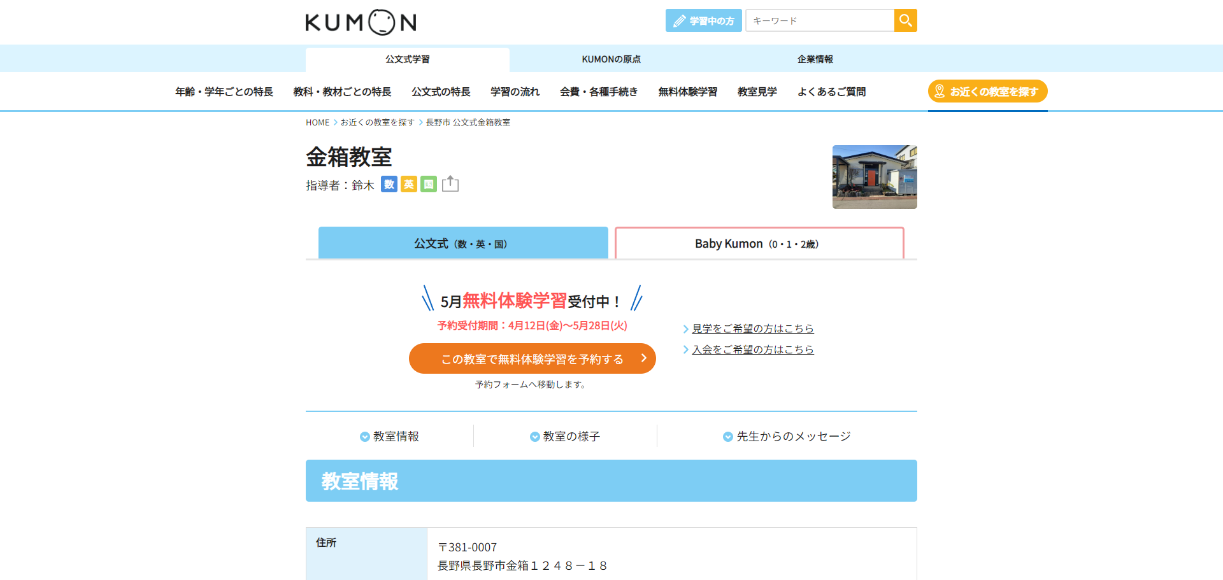Open the share icon next to subjects
1223x580 pixels.
coord(450,183)
